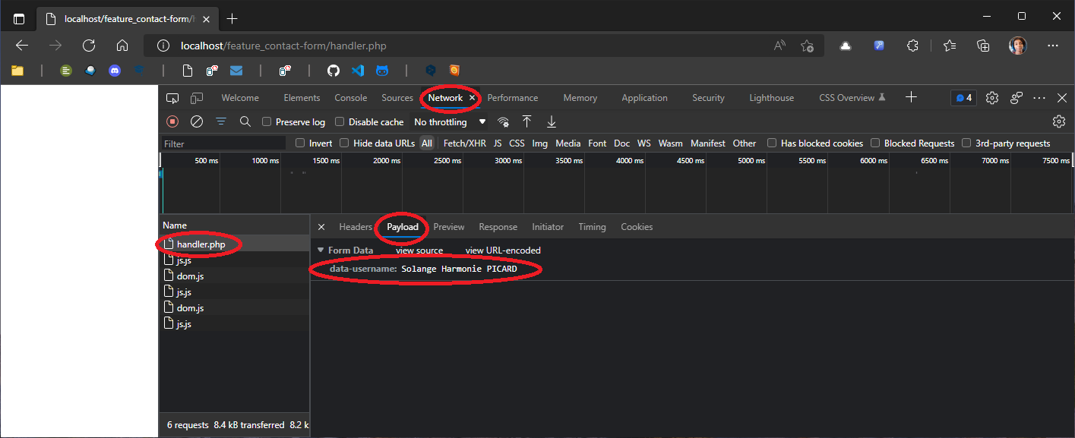Viewport: 1075px width, 438px height.
Task: Open the No throttling dropdown
Action: (x=450, y=122)
